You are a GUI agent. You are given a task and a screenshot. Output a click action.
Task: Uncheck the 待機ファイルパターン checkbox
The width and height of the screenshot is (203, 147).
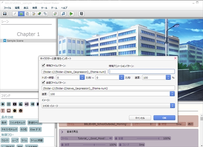(x=43, y=65)
